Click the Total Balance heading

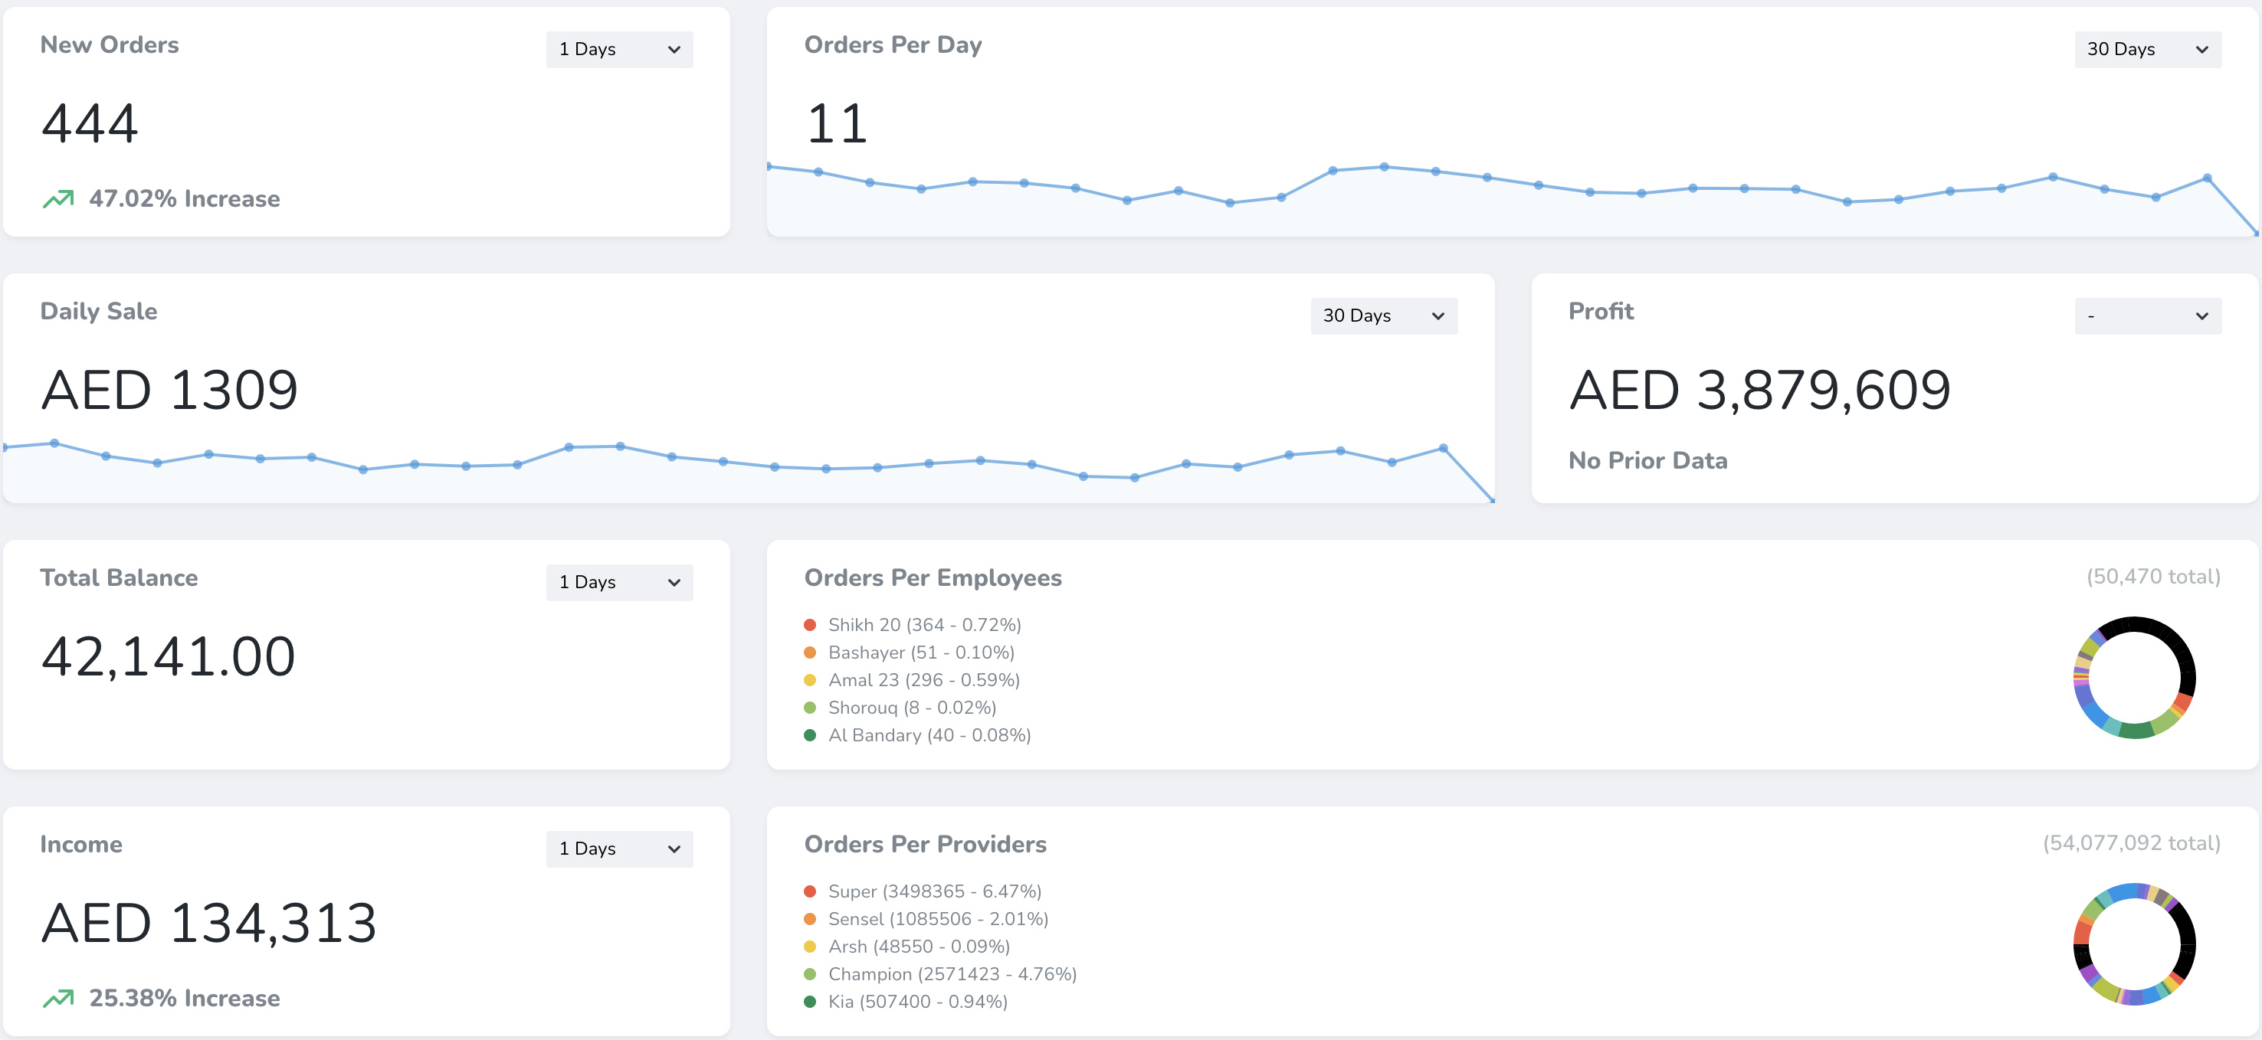pyautogui.click(x=120, y=577)
